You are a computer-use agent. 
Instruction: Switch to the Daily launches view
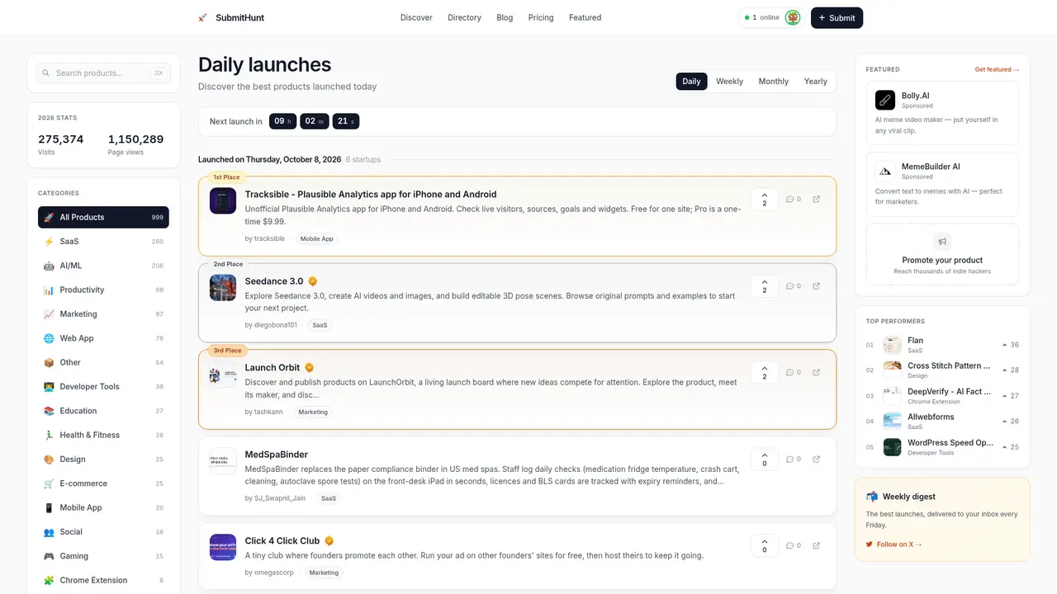(692, 82)
